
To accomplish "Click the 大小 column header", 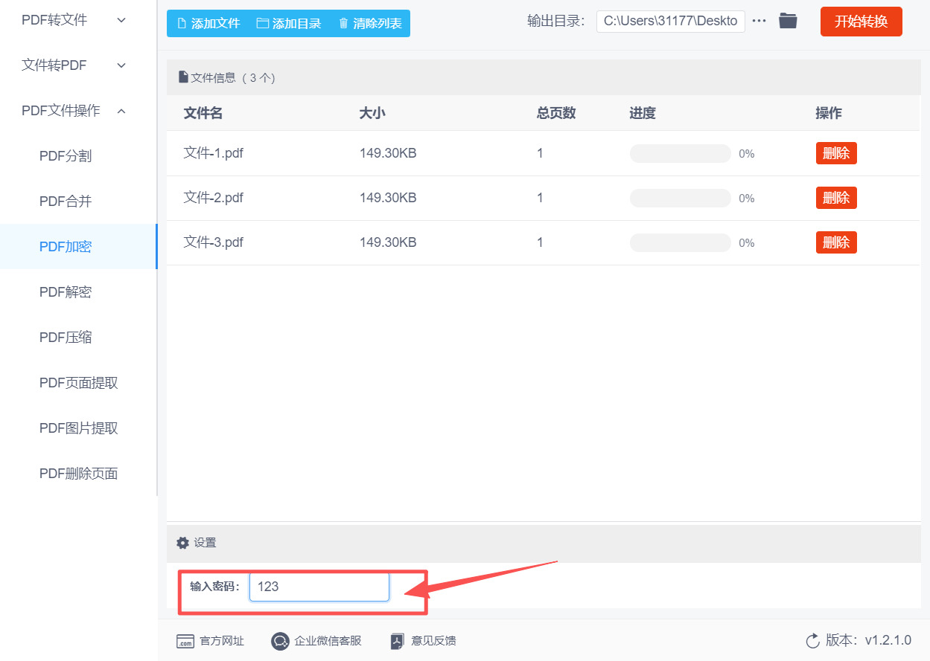I will (x=372, y=113).
